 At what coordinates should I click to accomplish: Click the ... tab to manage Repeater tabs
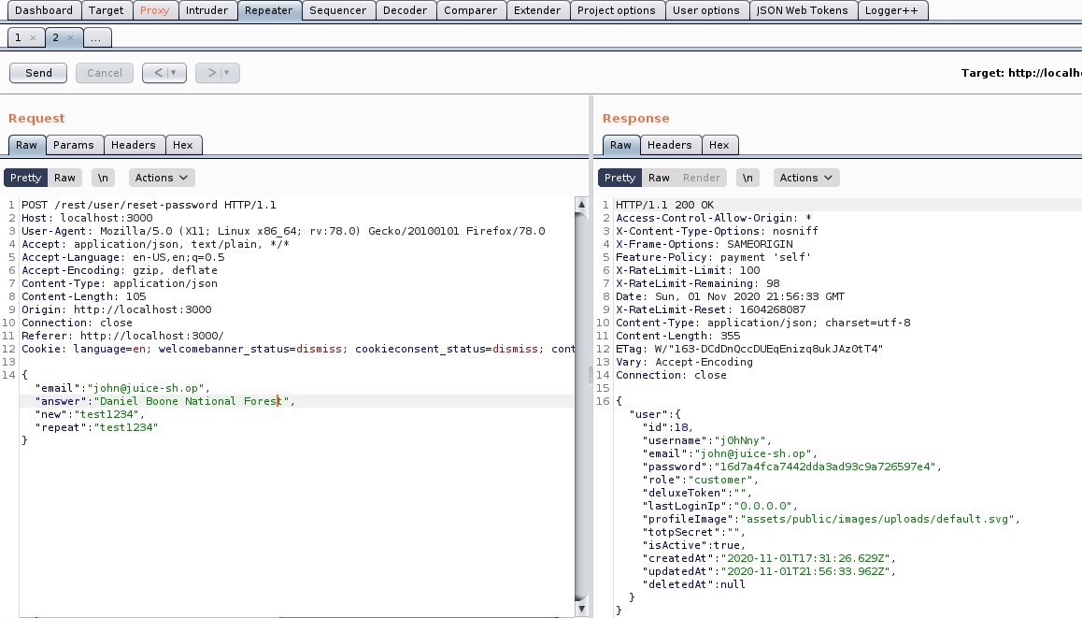96,38
